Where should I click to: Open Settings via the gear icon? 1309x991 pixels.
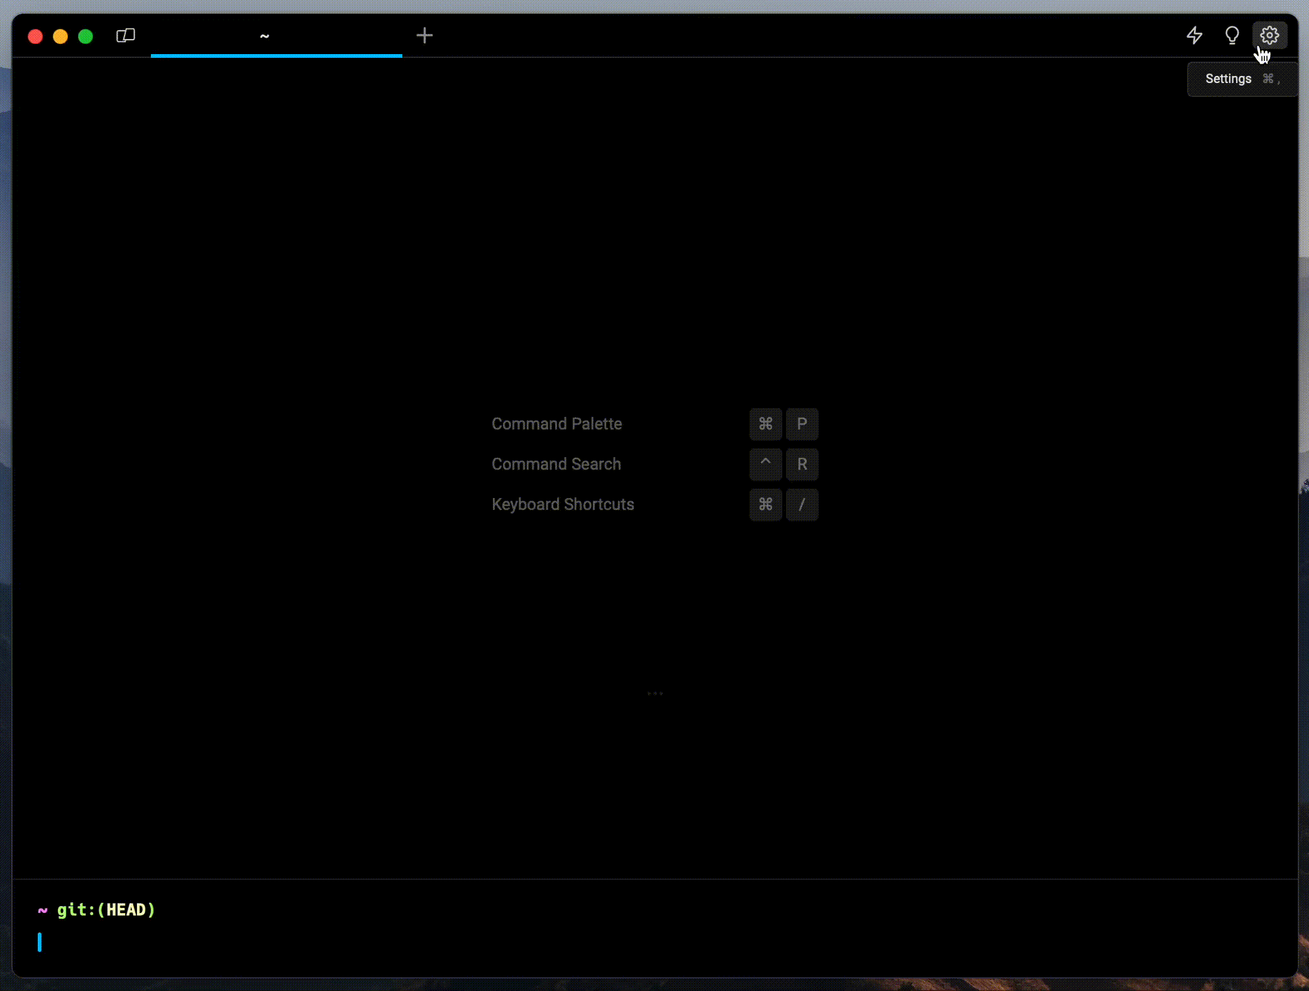click(1269, 35)
